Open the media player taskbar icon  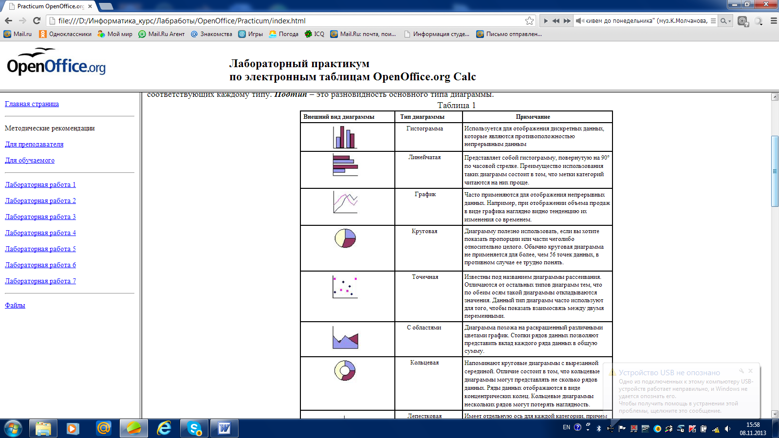pos(73,428)
